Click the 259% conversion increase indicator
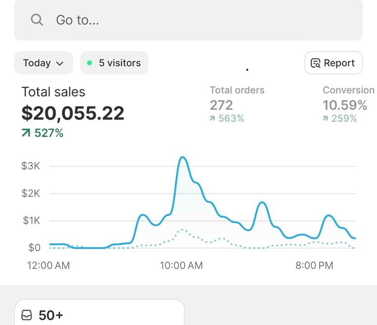 (x=339, y=118)
